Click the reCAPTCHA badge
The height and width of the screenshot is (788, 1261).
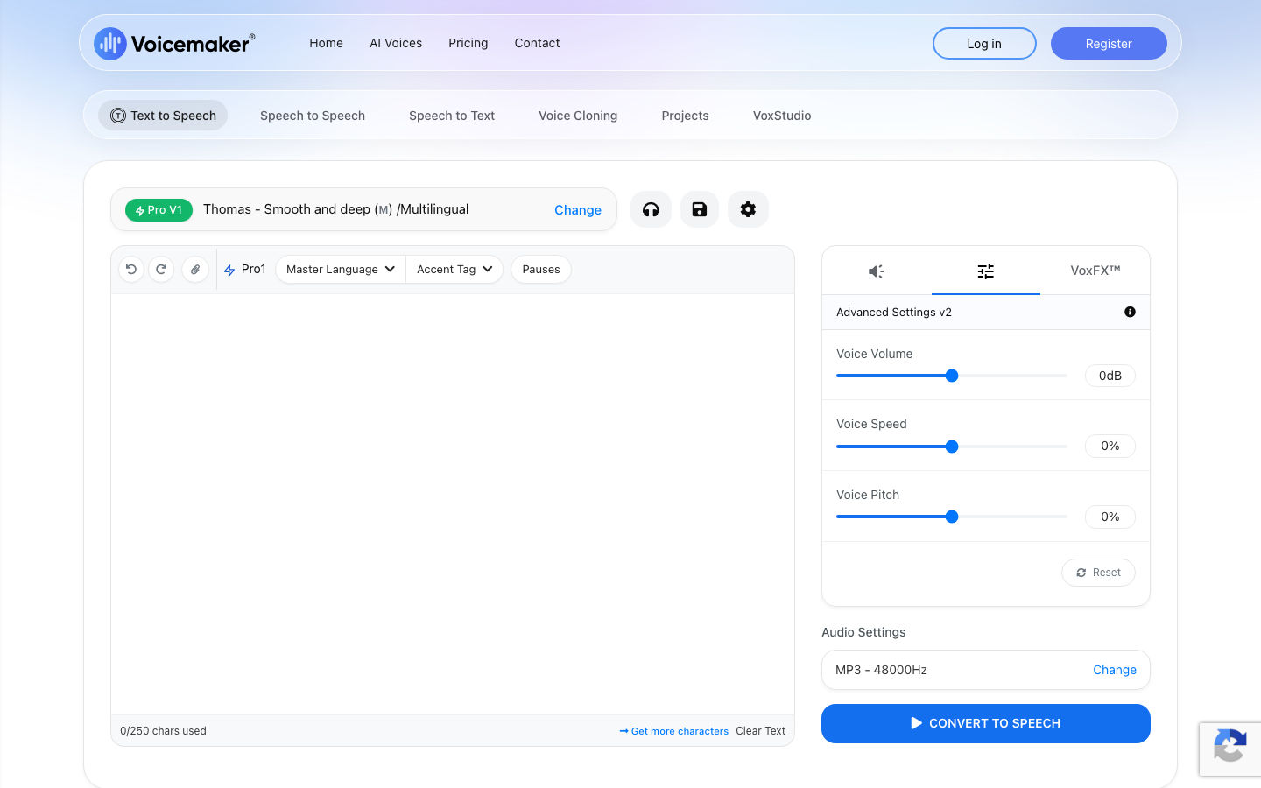click(x=1230, y=749)
